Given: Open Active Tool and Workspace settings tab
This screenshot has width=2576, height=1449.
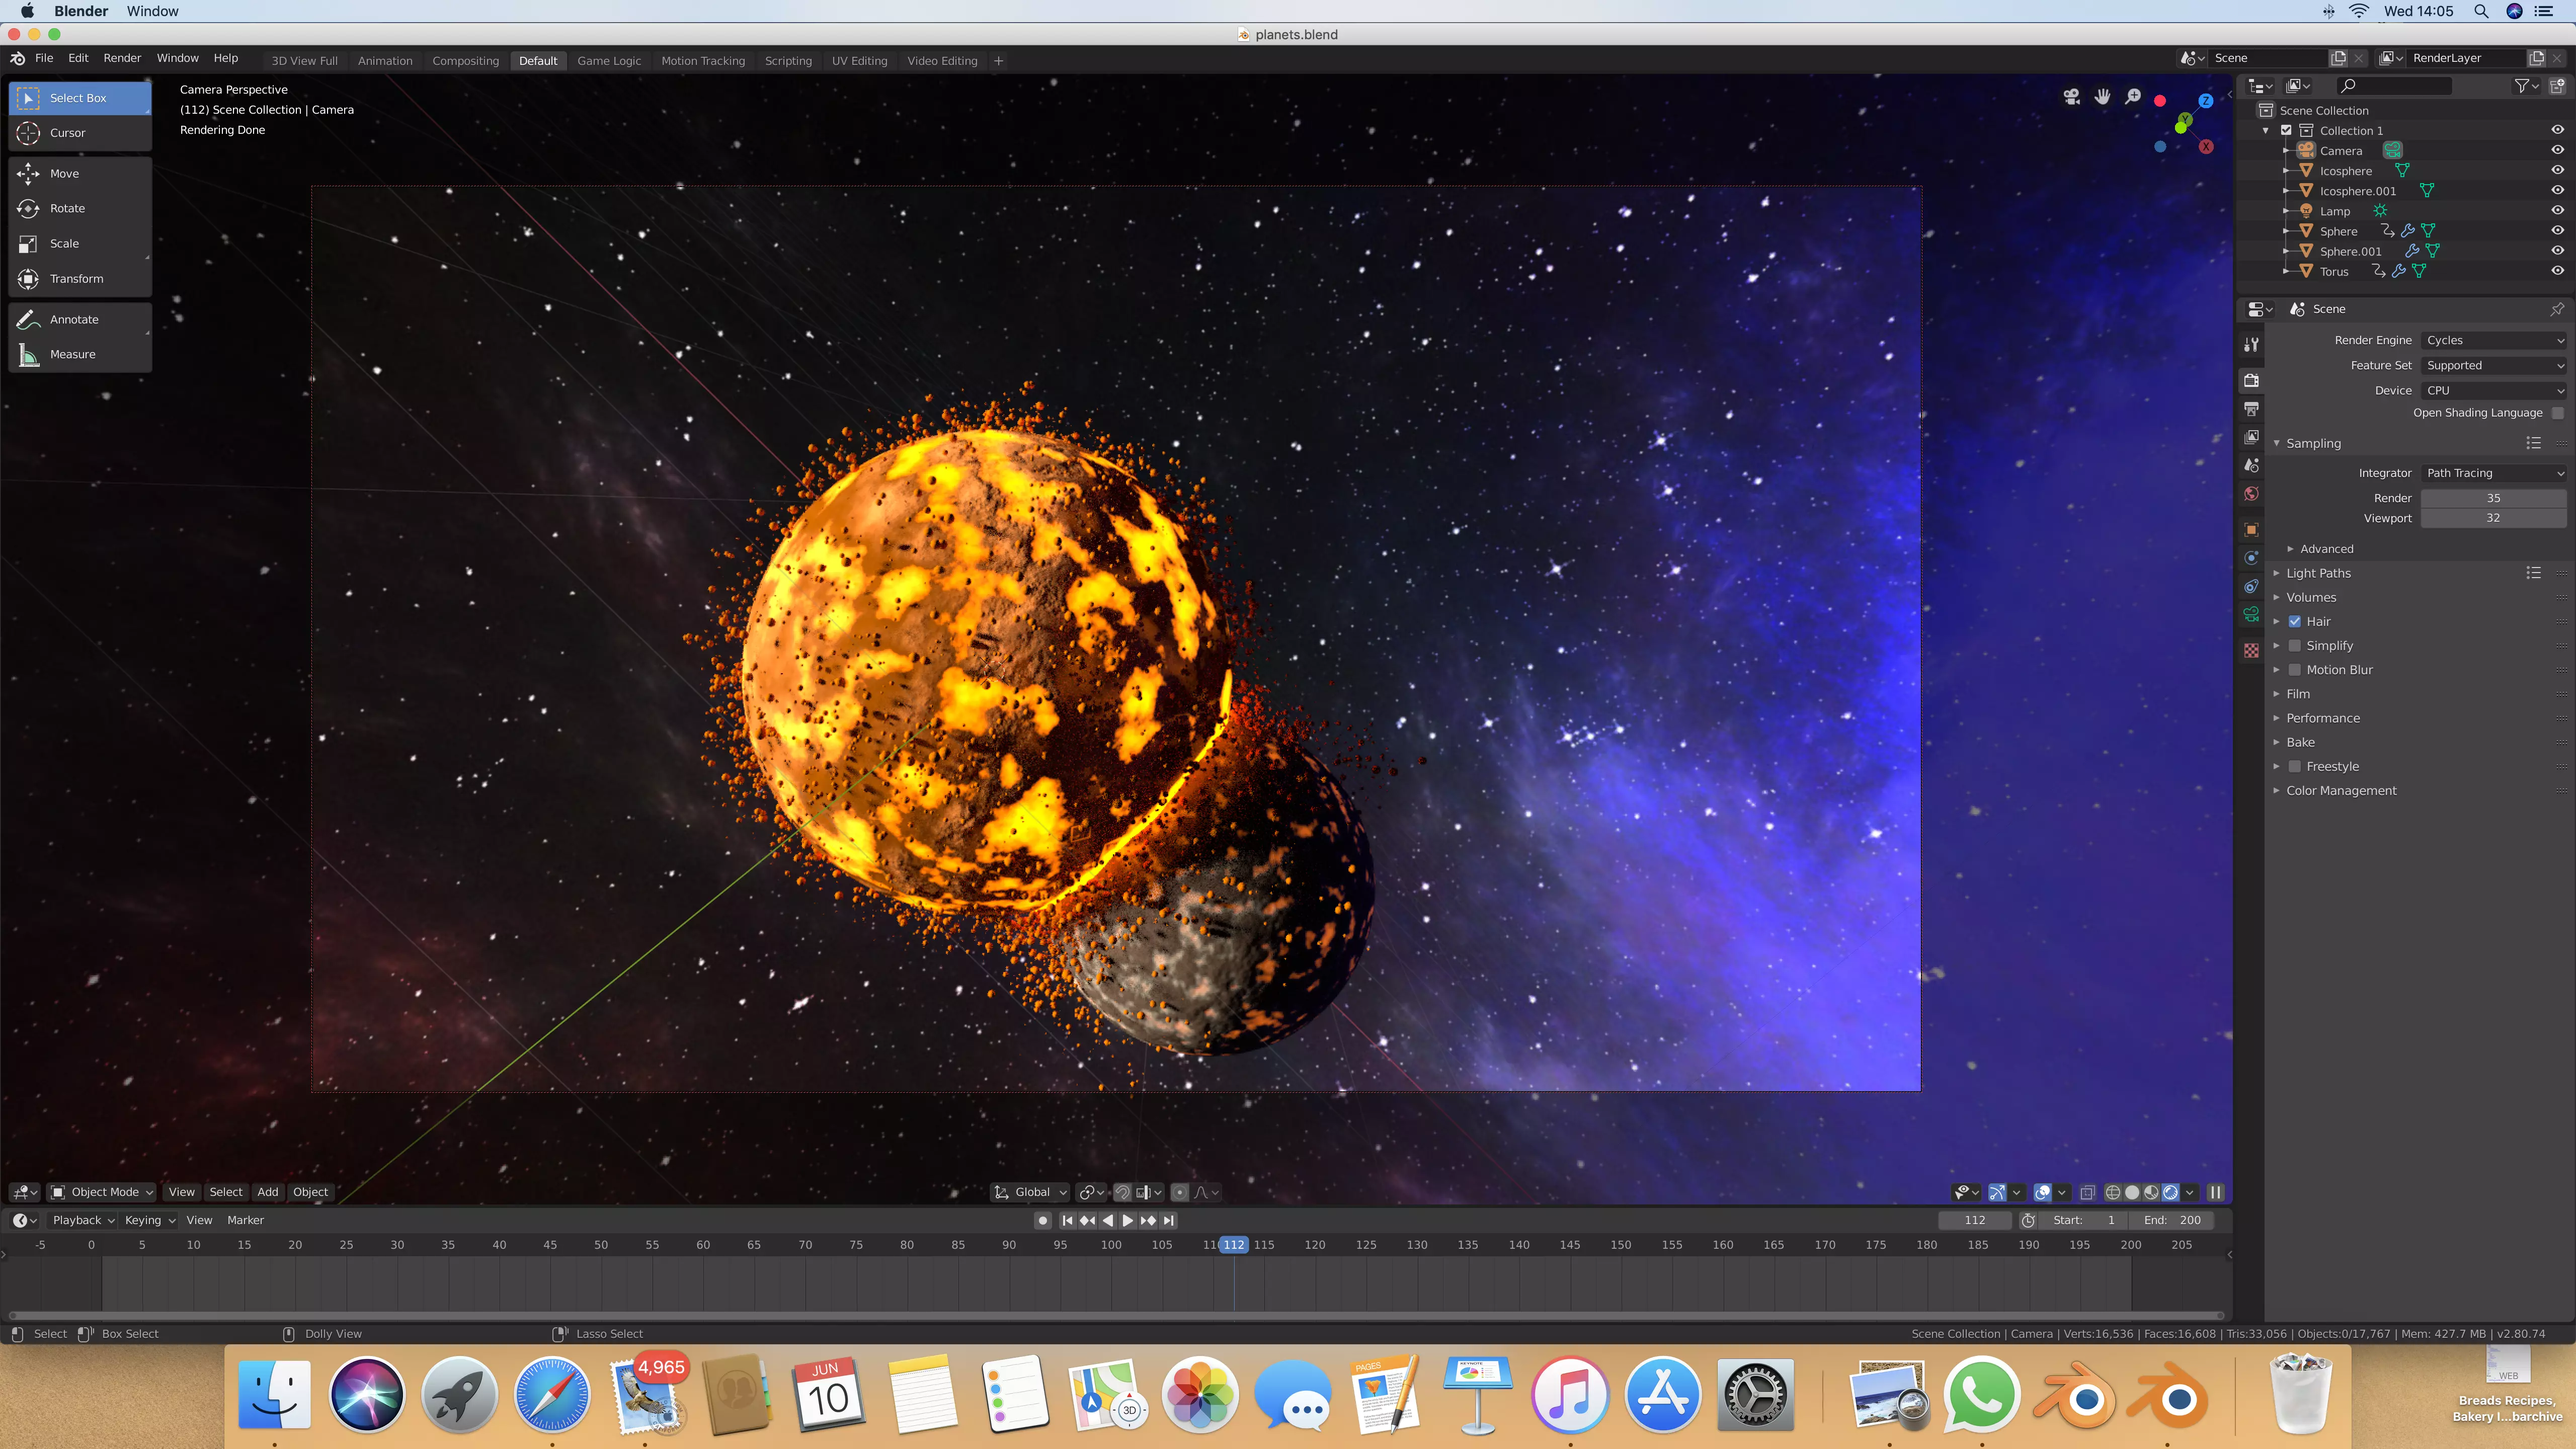Looking at the screenshot, I should coord(2251,345).
